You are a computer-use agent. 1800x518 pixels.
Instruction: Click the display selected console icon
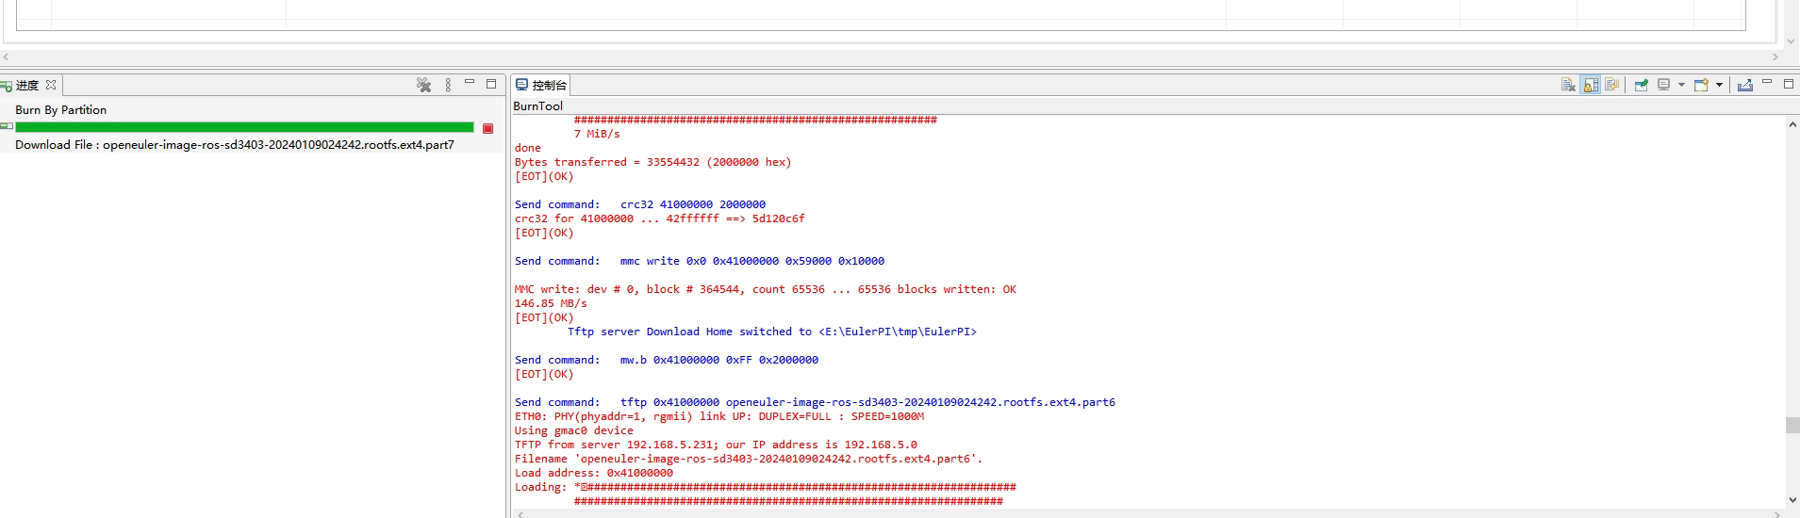point(1664,85)
